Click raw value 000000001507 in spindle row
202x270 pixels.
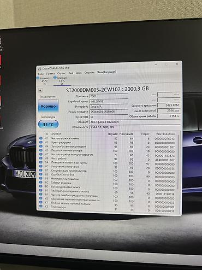coord(164,147)
